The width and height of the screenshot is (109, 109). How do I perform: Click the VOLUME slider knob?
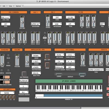pyautogui.click(x=17, y=57)
